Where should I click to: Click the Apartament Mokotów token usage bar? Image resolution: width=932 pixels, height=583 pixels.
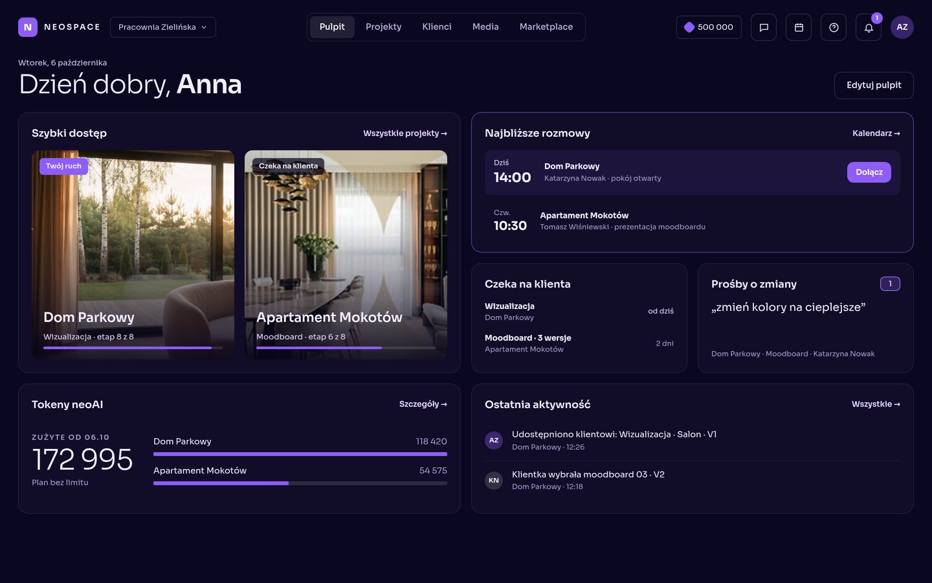tap(300, 483)
